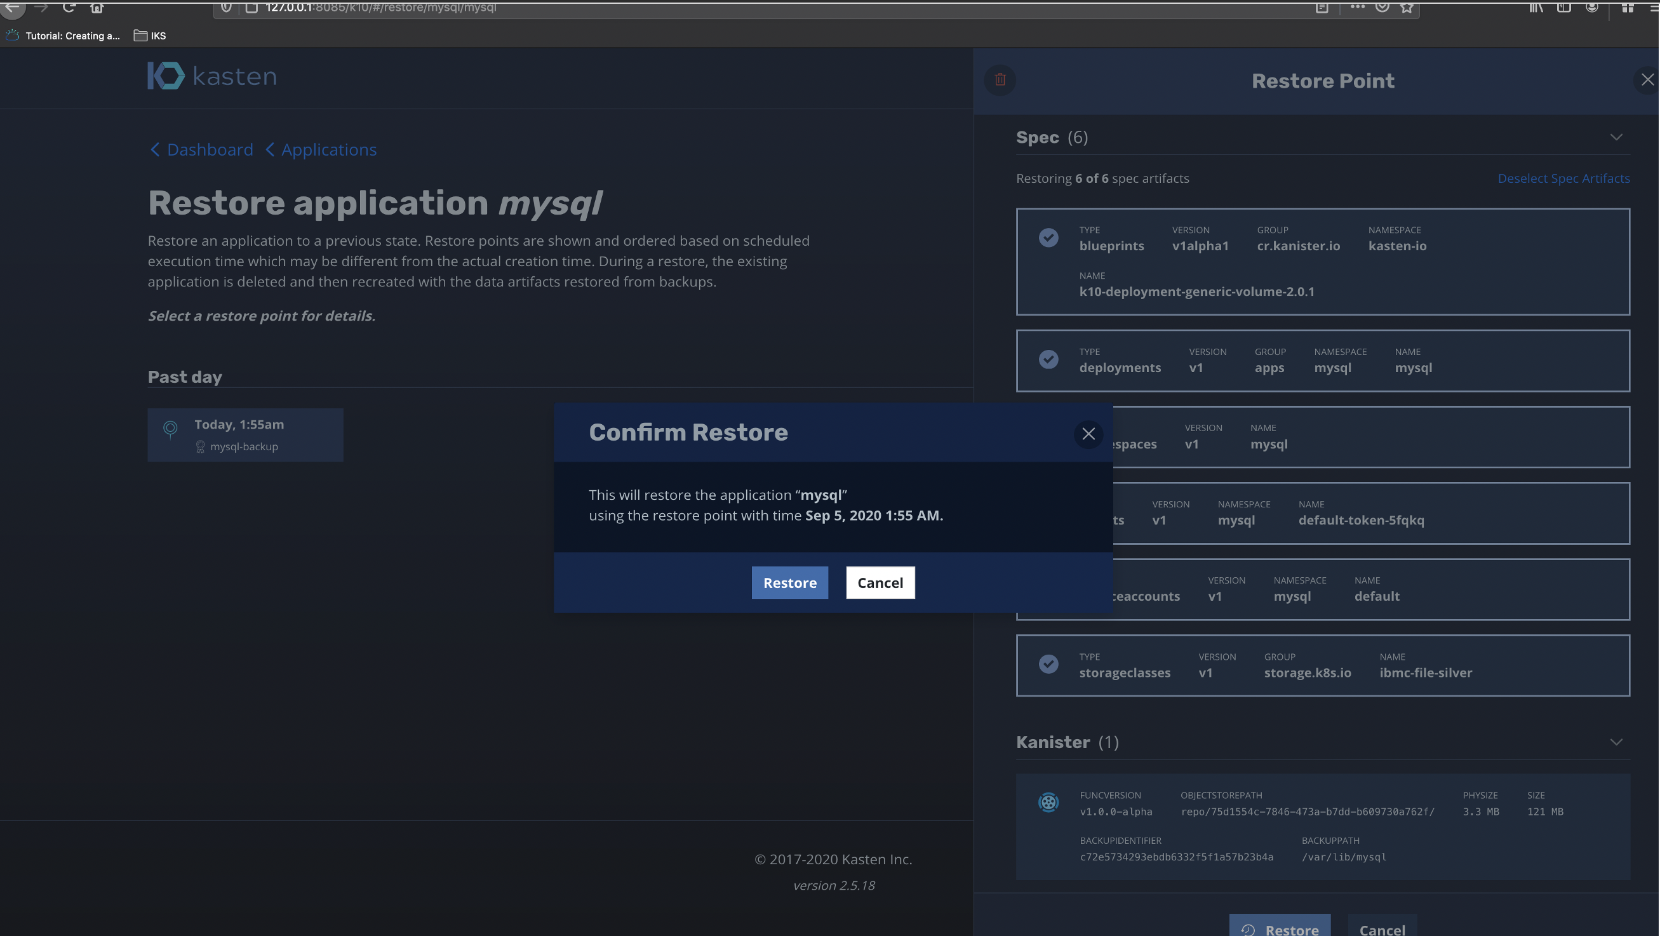Open the IKS bookmarks folder
Screen dimensions: 1660x936
coord(150,36)
